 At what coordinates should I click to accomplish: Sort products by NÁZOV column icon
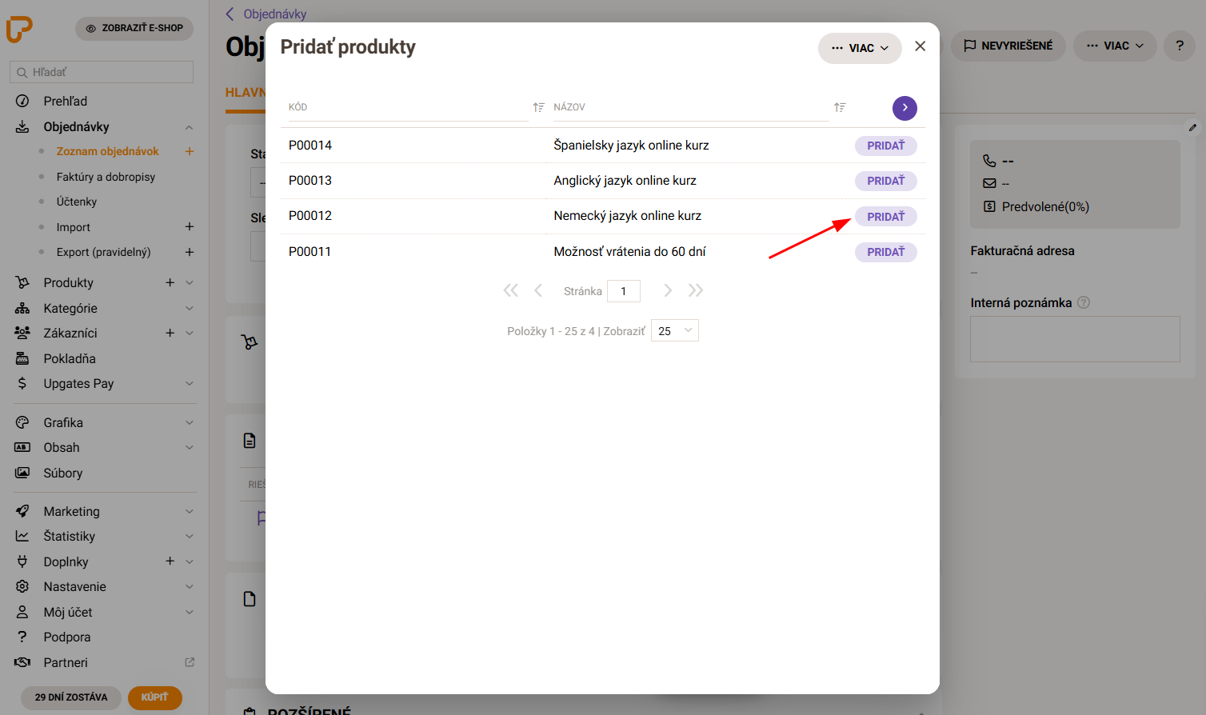click(840, 107)
